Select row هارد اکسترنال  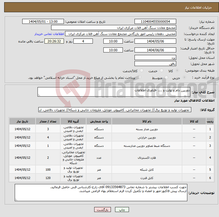pos(112,158)
